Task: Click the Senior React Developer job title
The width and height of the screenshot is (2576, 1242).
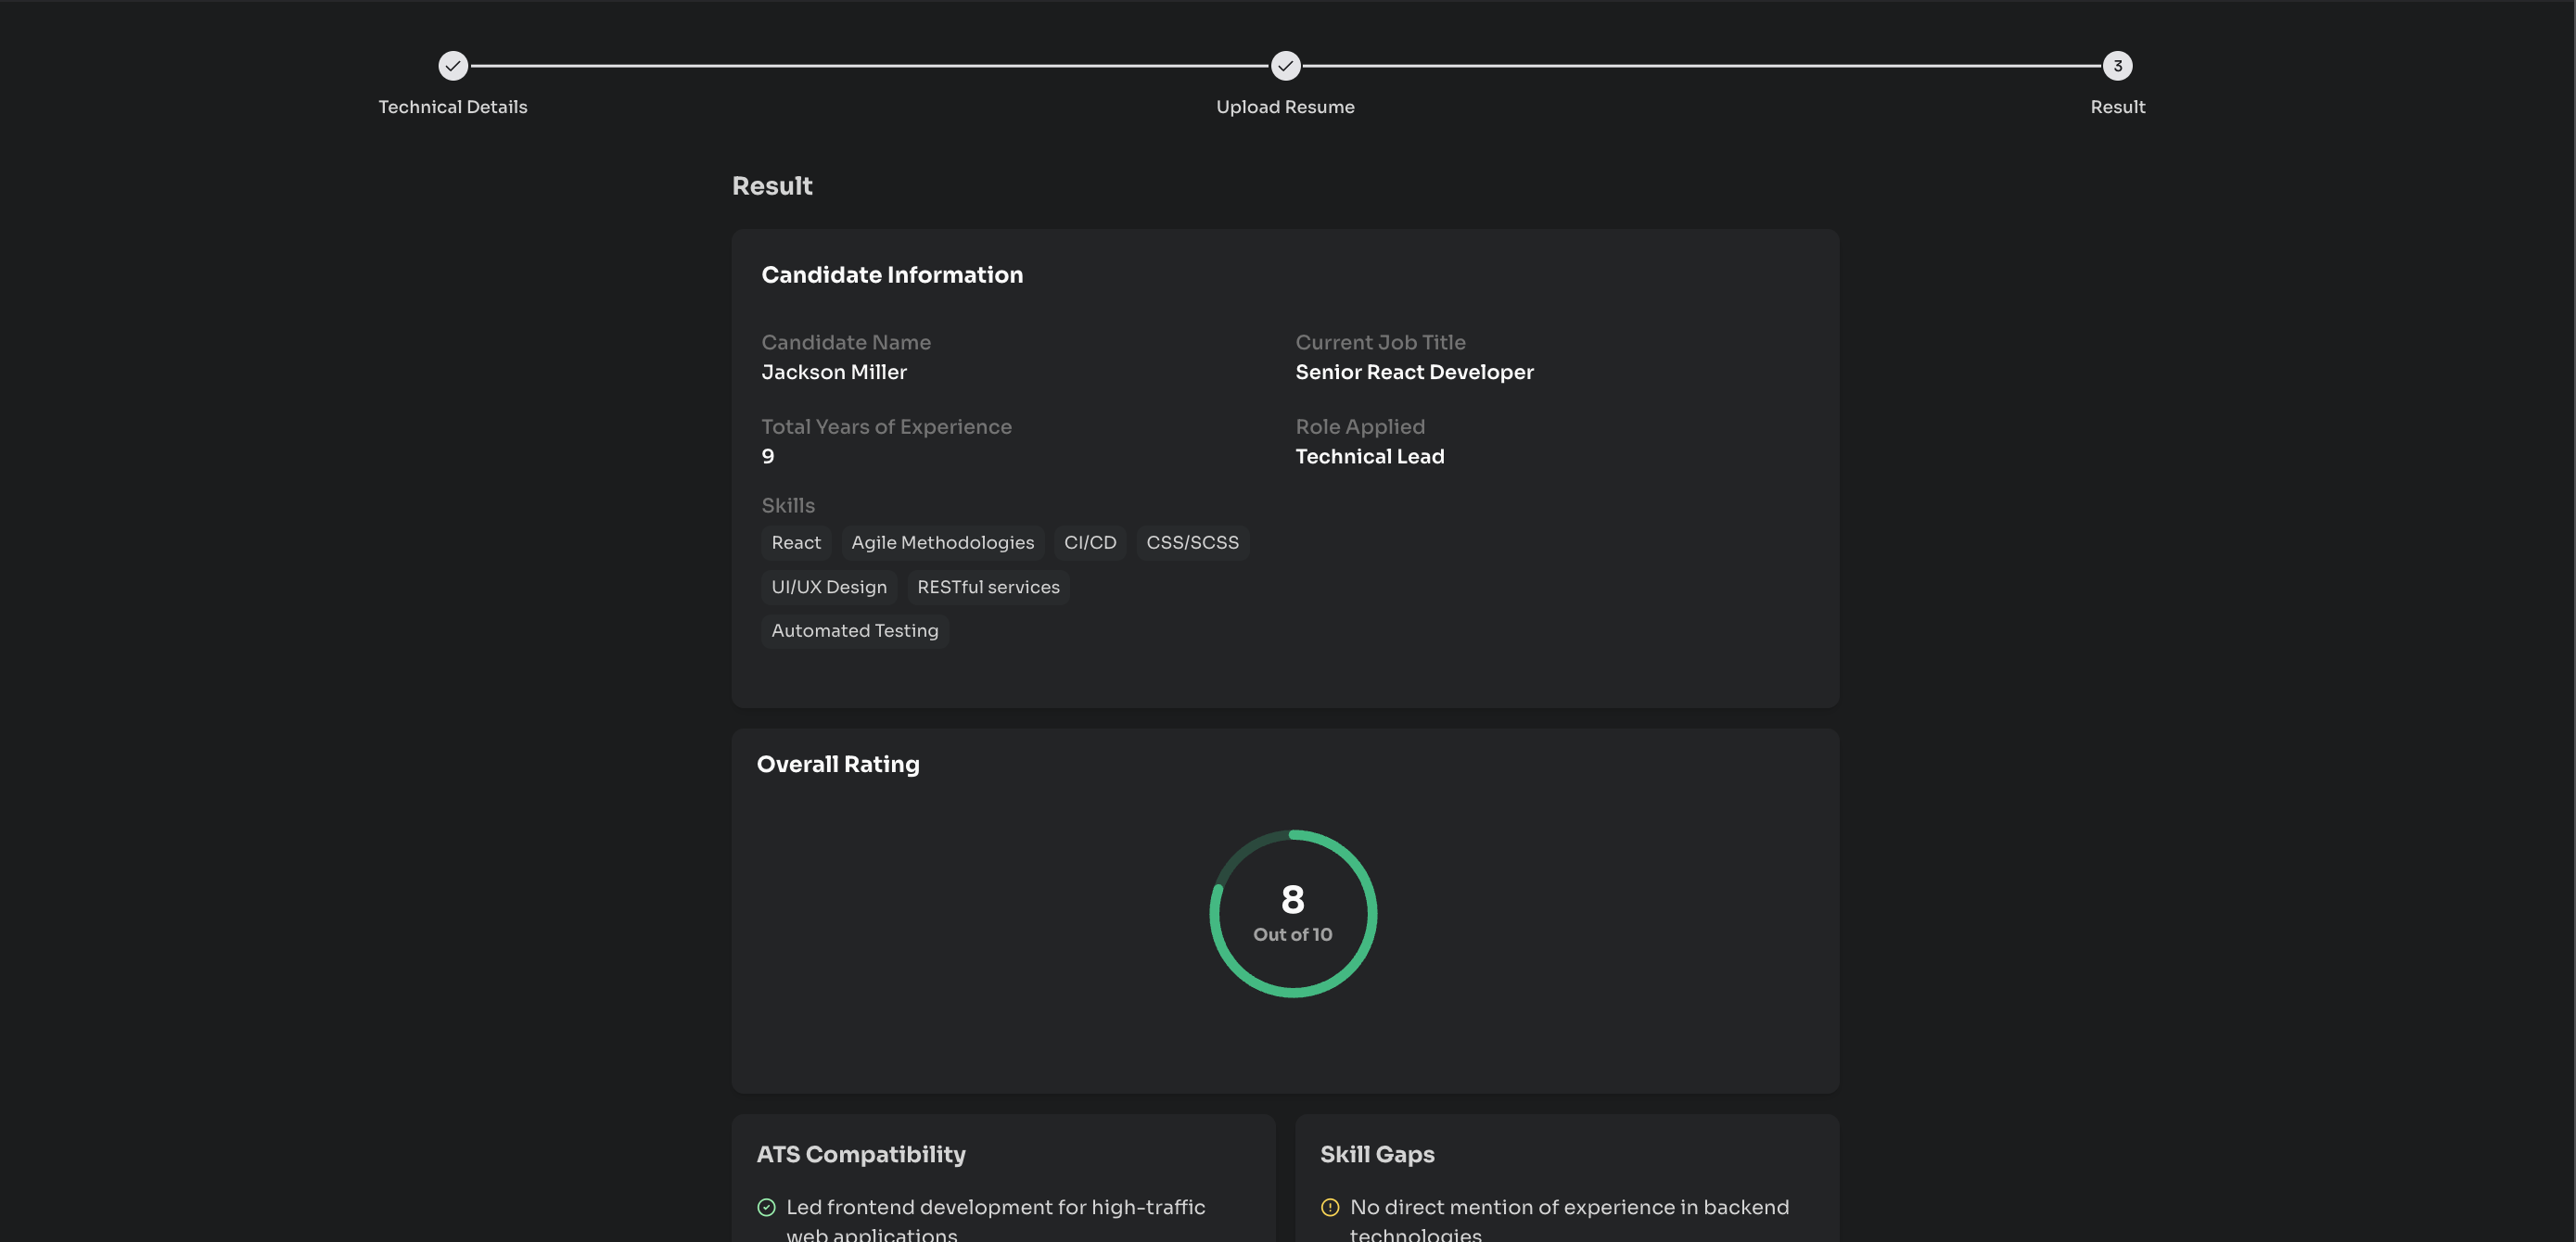Action: coord(1414,372)
